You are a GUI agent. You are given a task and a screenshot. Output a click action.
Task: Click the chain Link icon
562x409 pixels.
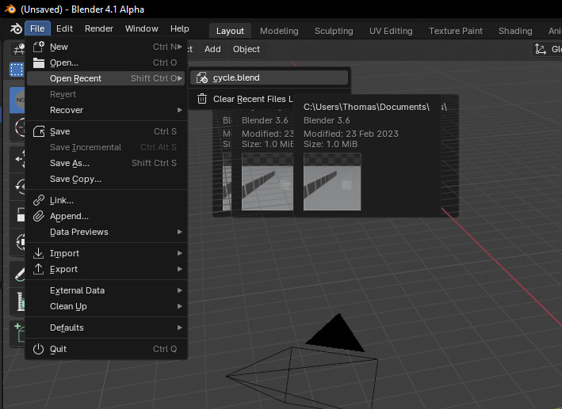[38, 200]
